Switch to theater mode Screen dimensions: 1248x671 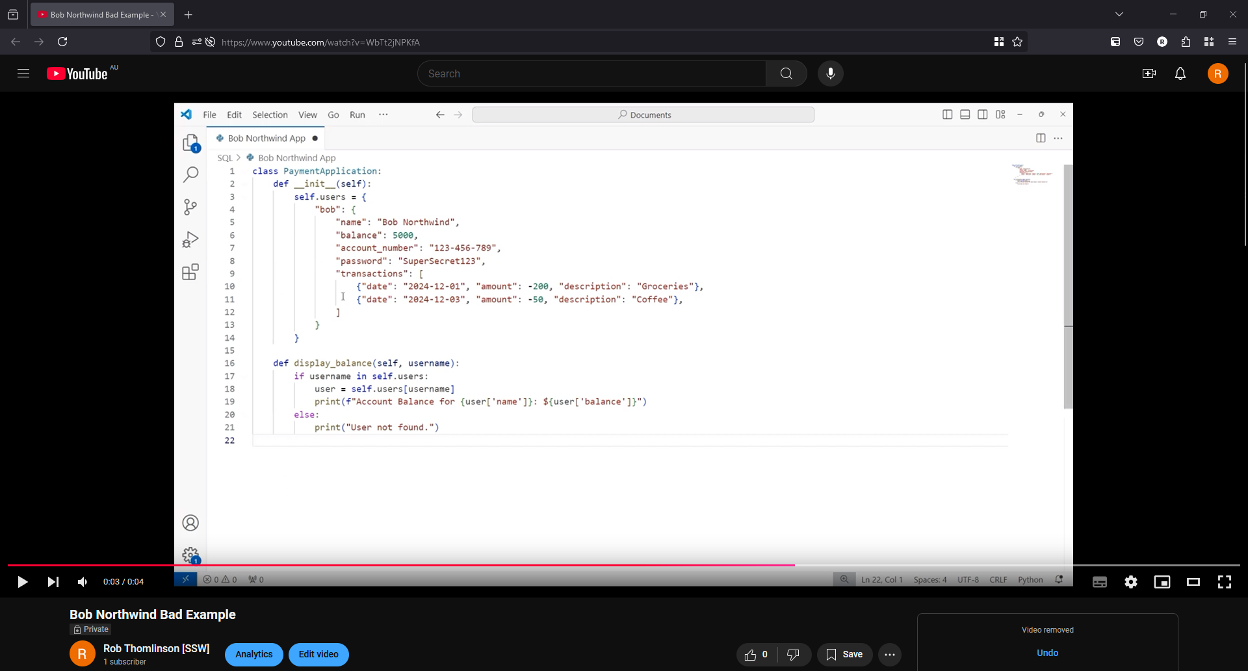(1193, 582)
